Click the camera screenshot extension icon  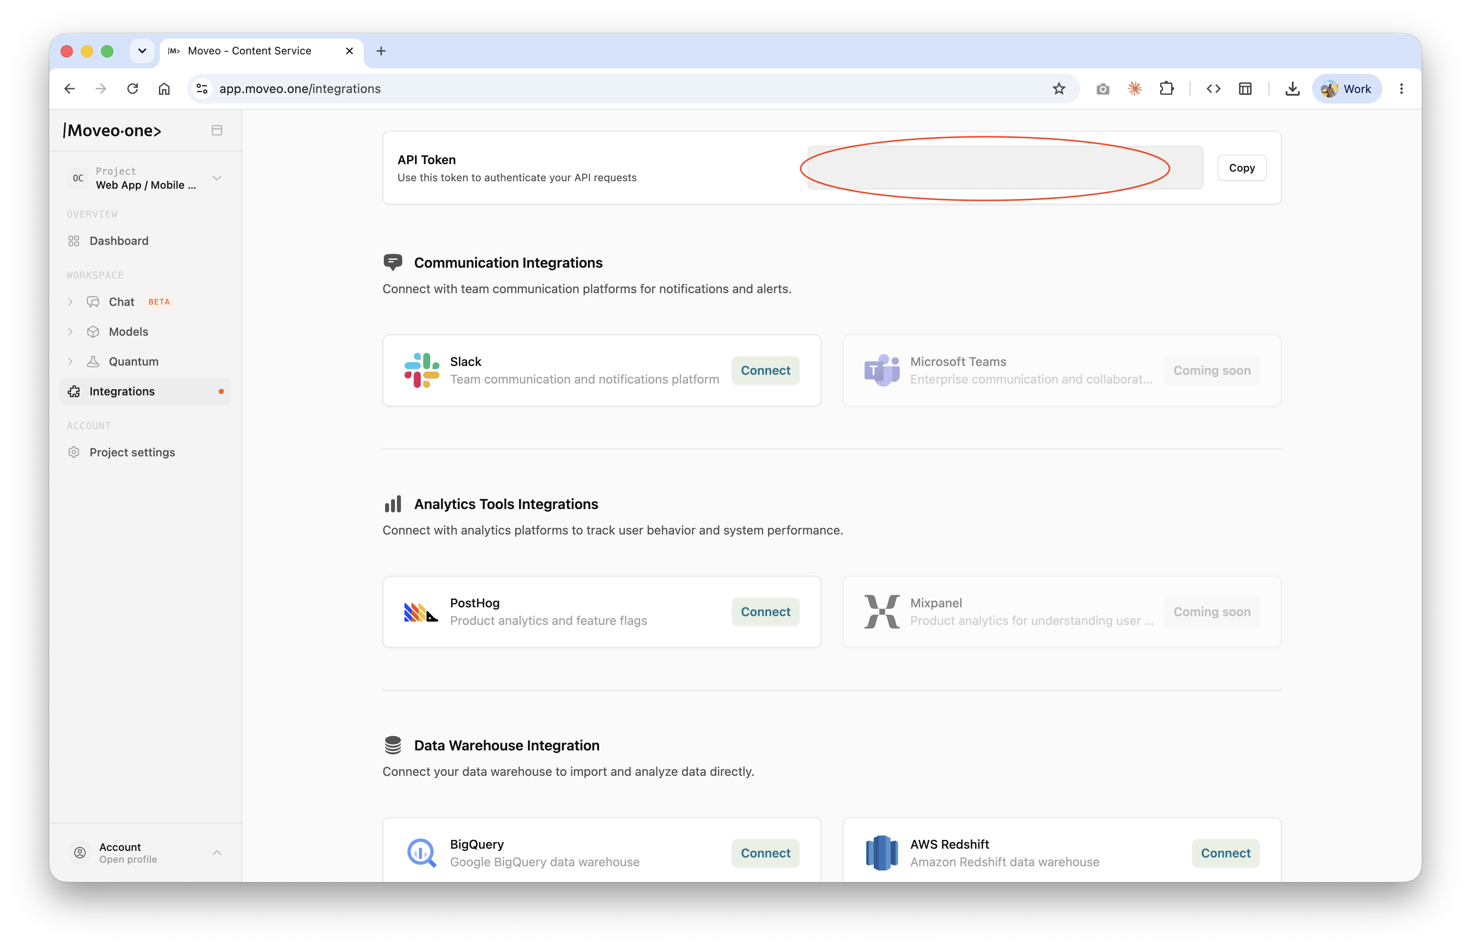pyautogui.click(x=1103, y=89)
